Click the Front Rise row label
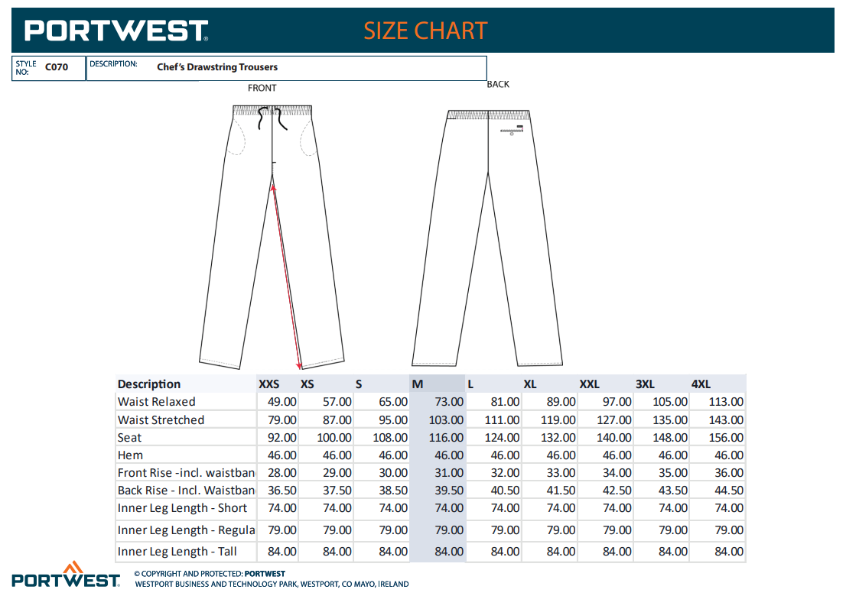 pos(187,472)
